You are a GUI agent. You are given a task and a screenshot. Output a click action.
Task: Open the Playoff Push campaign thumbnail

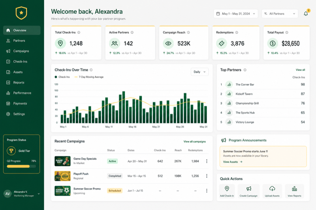coord(62,176)
